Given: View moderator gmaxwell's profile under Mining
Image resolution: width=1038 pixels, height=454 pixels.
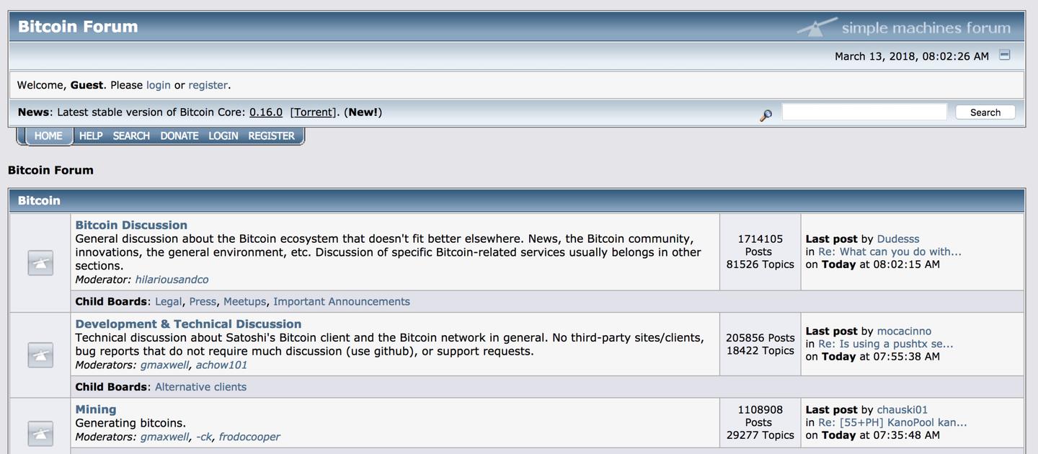Looking at the screenshot, I should (164, 437).
